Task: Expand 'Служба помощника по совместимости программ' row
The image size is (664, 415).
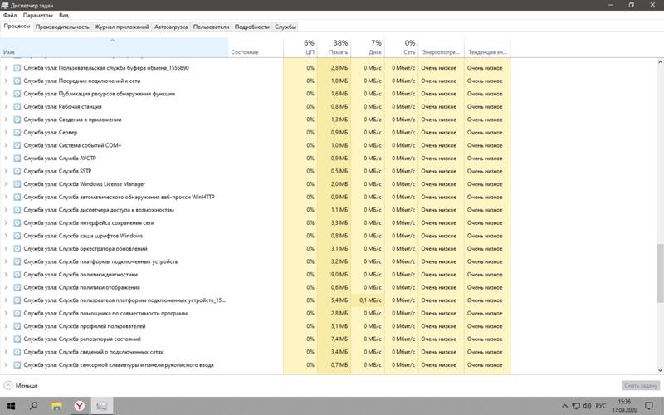Action: point(6,314)
